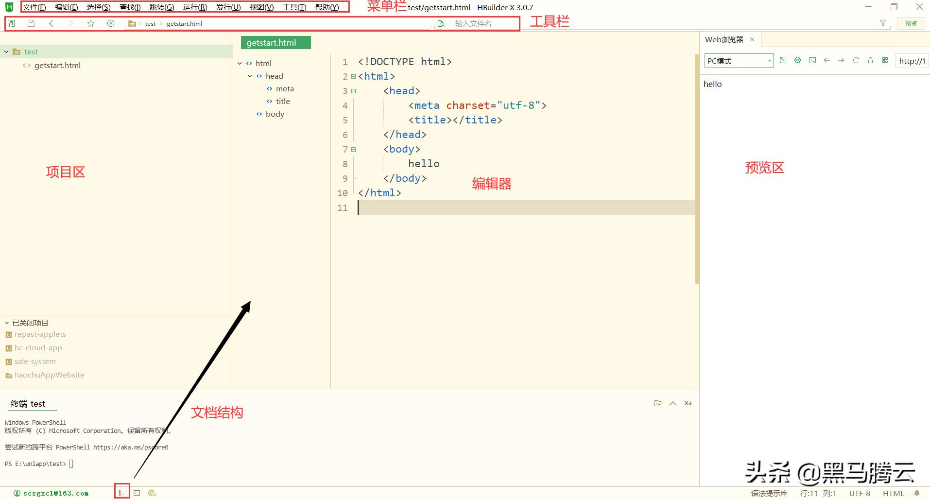Click 语法提示库 in the status bar
930x499 pixels.
coord(769,493)
